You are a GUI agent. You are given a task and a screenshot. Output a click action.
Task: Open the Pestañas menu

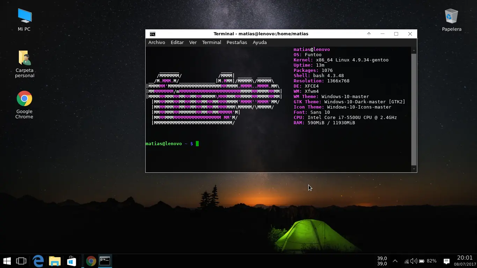(x=237, y=42)
